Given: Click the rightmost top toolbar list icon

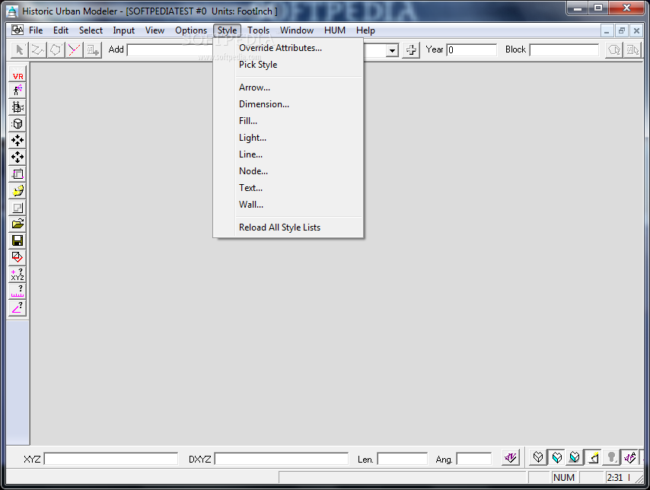Looking at the screenshot, I should (x=632, y=50).
